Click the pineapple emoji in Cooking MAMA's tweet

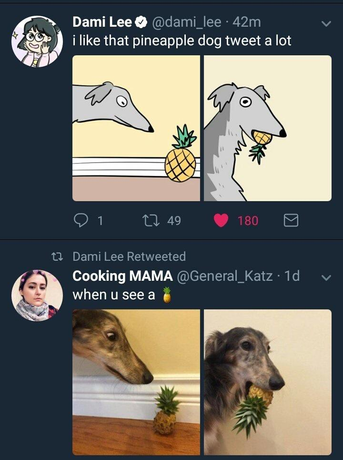click(166, 295)
